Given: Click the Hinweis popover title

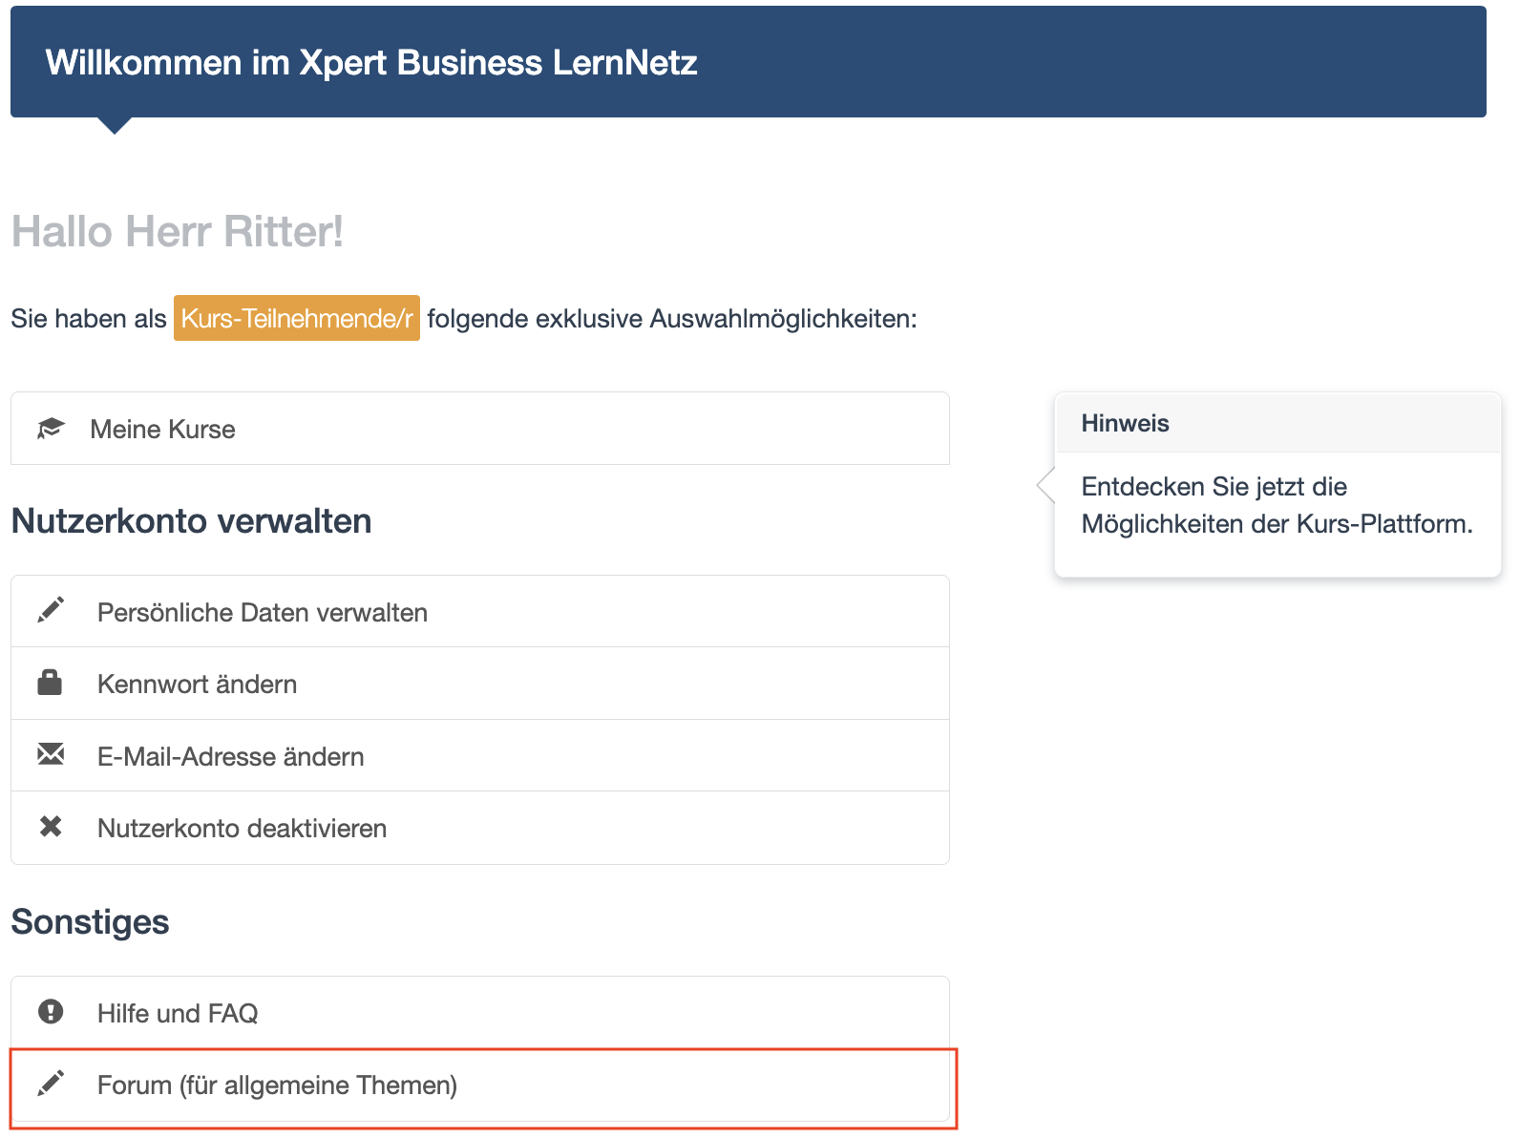Looking at the screenshot, I should (x=1125, y=423).
